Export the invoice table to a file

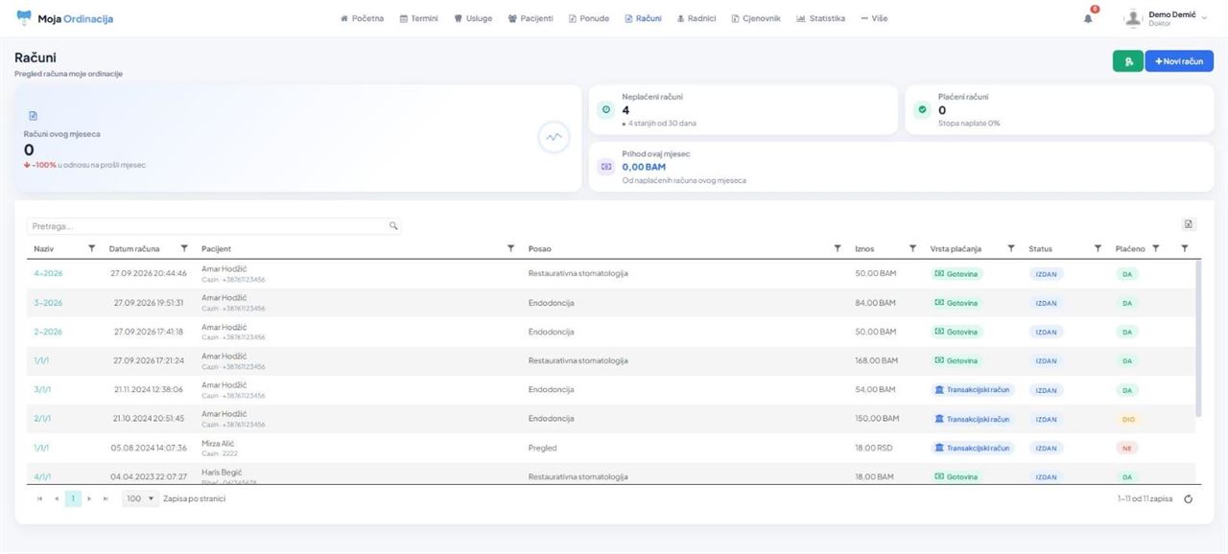(x=1189, y=224)
